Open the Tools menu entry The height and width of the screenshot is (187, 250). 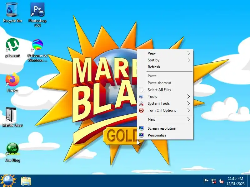coord(165,97)
